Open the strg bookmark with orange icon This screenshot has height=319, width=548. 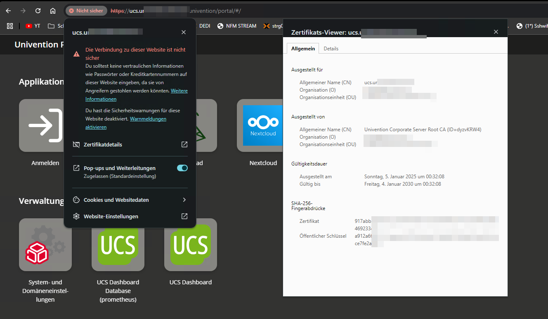click(272, 26)
